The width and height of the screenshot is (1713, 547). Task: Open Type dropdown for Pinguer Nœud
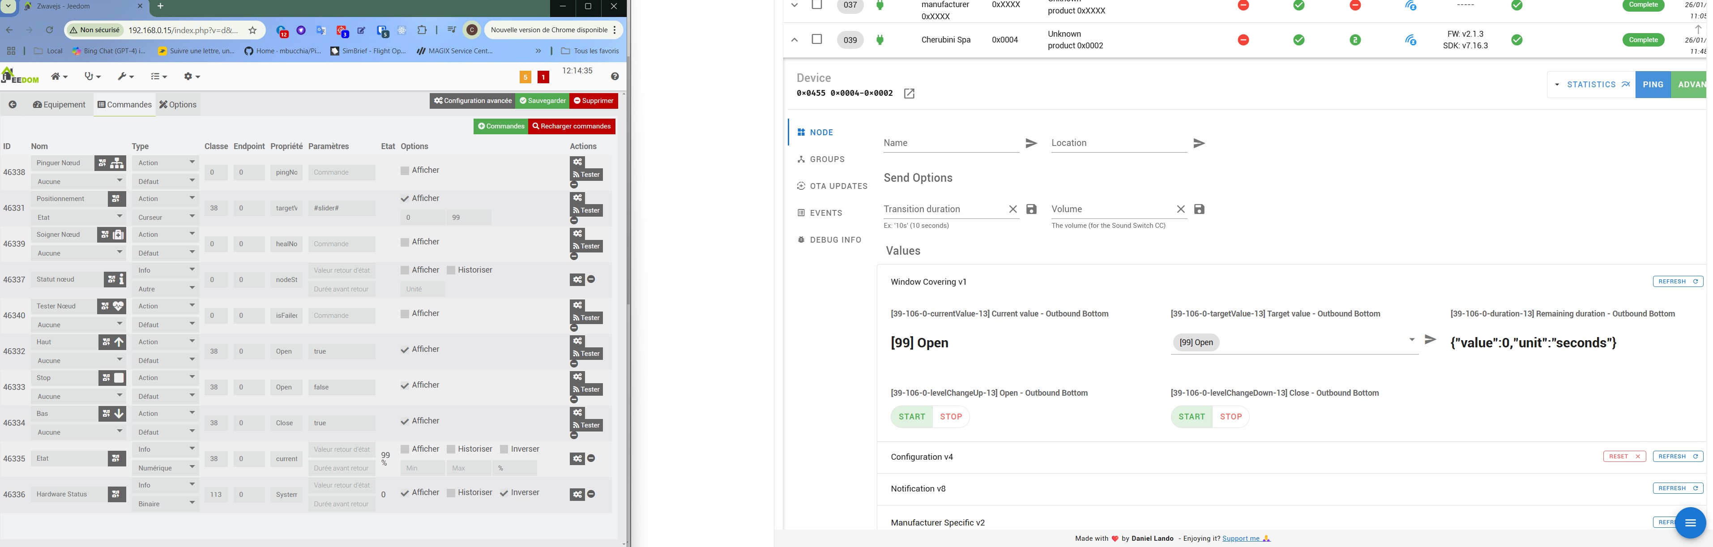(165, 163)
